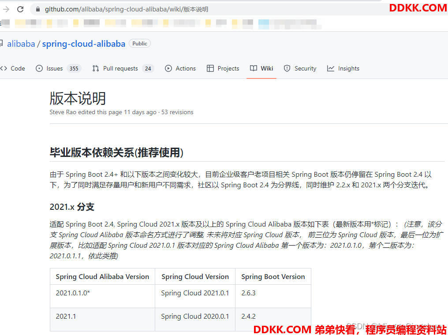The width and height of the screenshot is (448, 335).
Task: Select the Wiki tab
Action: (261, 68)
